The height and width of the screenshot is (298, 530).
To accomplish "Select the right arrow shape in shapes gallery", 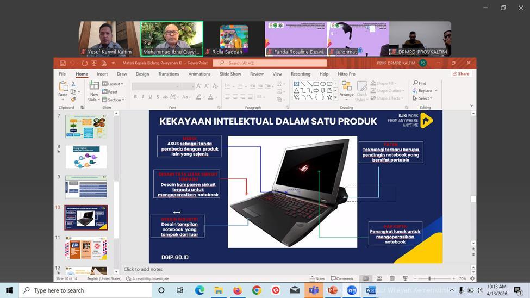I will coord(316,91).
